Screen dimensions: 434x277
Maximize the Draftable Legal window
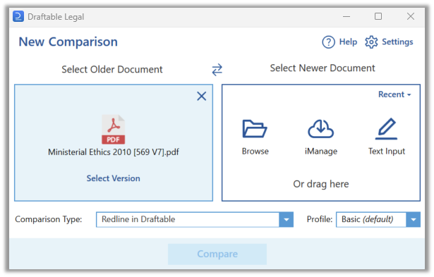pos(378,17)
